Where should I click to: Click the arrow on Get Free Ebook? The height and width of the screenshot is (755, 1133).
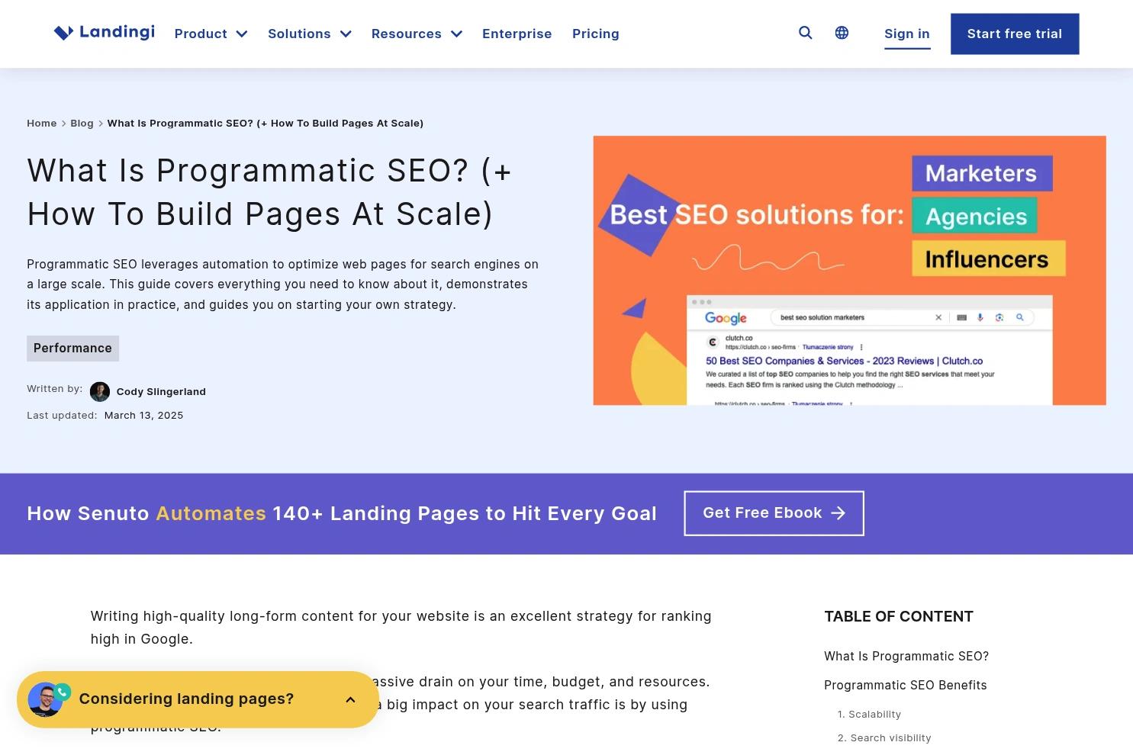pos(838,513)
